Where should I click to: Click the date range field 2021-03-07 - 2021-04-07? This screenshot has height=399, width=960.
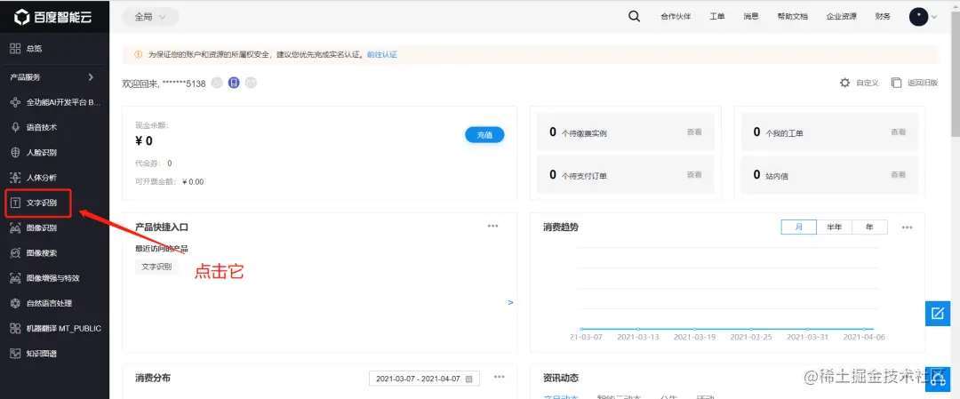point(424,379)
